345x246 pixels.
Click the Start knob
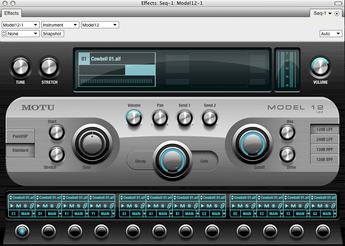[x=57, y=133]
